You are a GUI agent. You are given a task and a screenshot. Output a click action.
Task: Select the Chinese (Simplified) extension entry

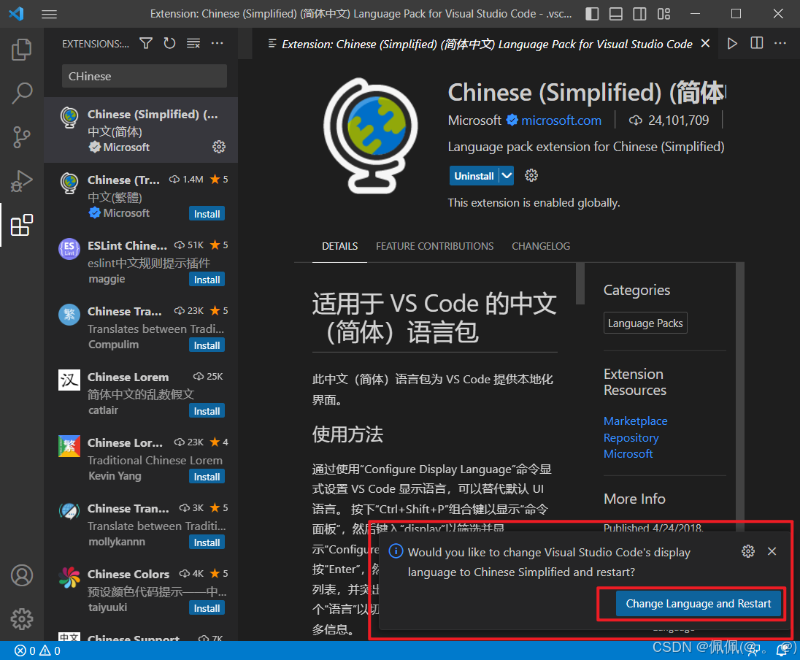(141, 130)
